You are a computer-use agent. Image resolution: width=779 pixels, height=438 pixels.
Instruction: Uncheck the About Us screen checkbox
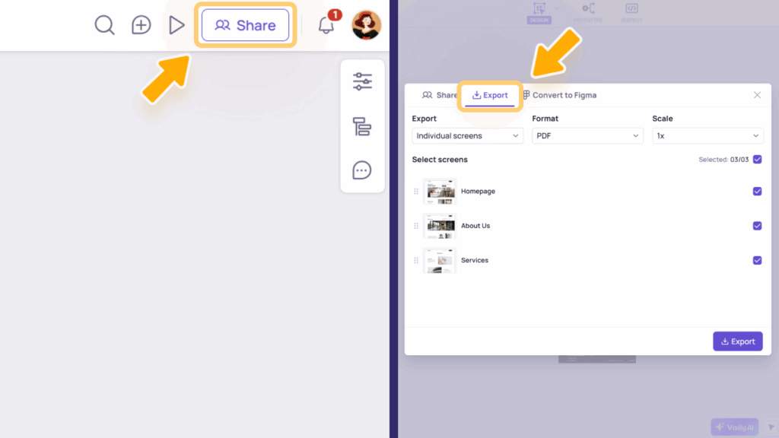(x=757, y=226)
